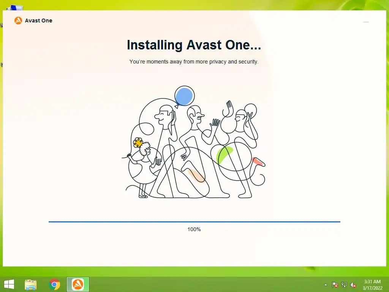Select the Avast One taskbar button
The width and height of the screenshot is (389, 292).
click(77, 284)
